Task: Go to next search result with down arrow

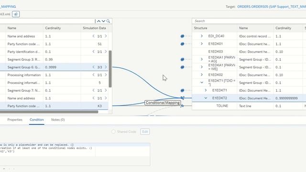Action: click(x=103, y=21)
